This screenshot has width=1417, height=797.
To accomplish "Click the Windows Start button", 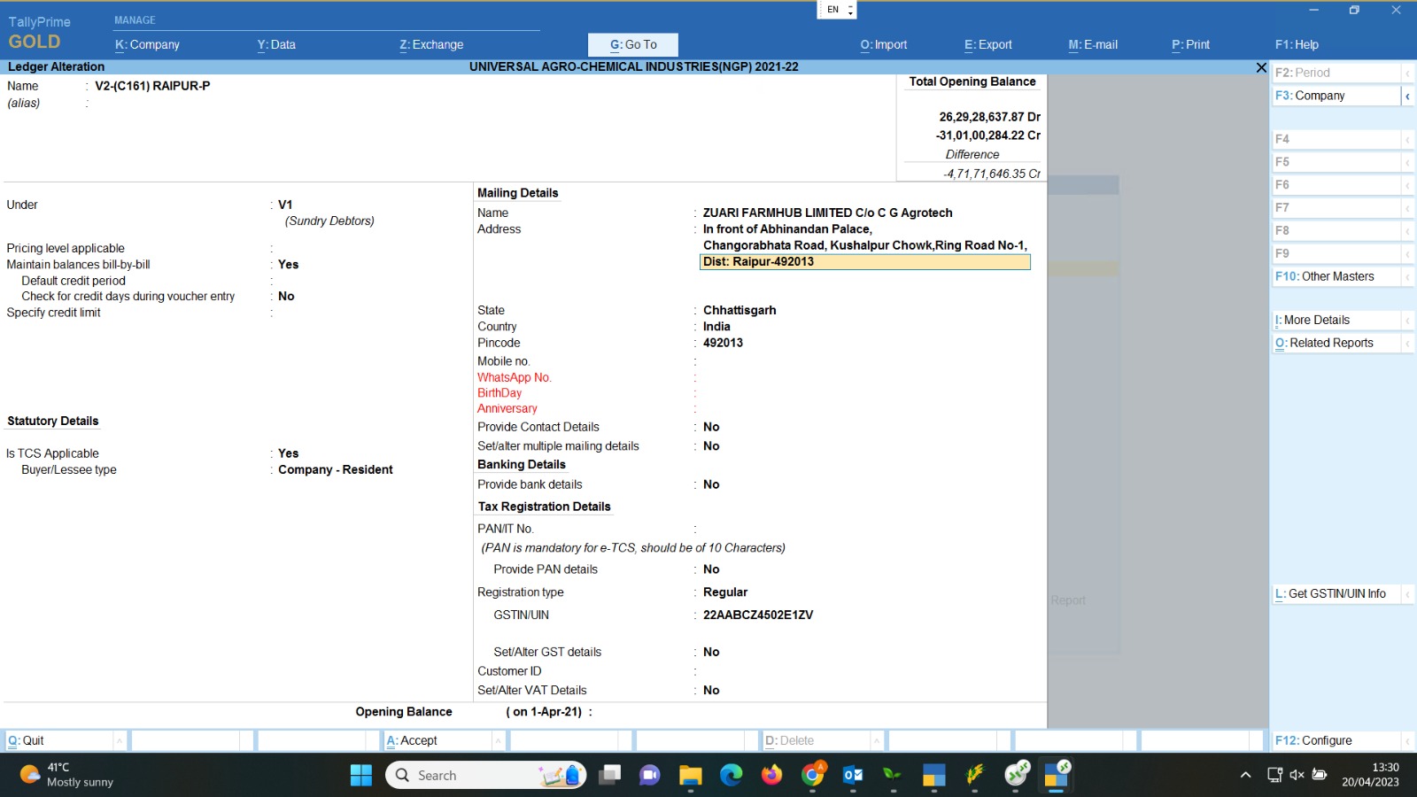I will pyautogui.click(x=361, y=775).
